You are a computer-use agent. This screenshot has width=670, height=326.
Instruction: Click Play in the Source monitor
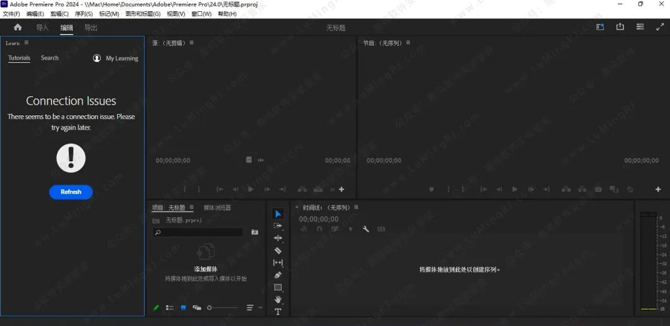(x=251, y=189)
